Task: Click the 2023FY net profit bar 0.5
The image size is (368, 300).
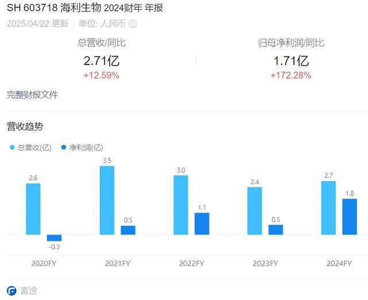Action: click(x=276, y=230)
